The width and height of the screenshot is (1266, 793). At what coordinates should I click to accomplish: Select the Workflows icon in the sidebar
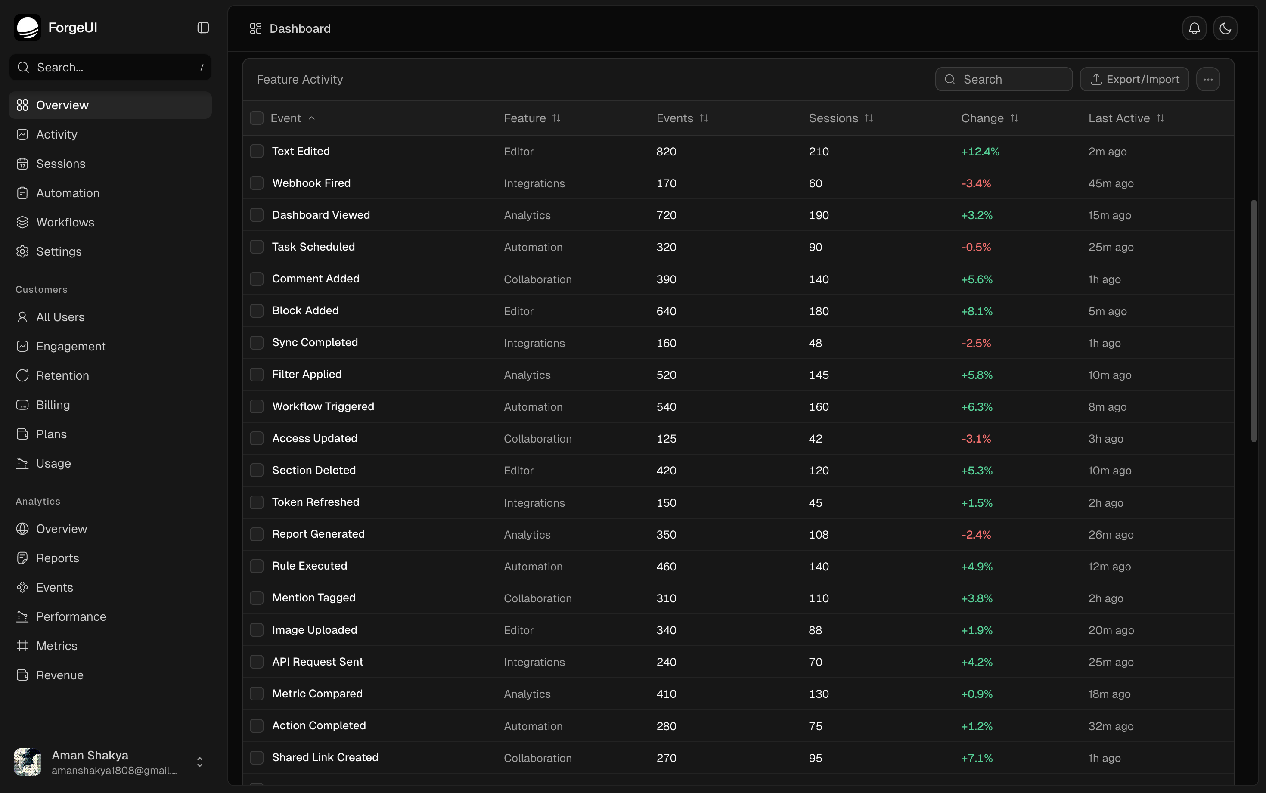coord(22,222)
